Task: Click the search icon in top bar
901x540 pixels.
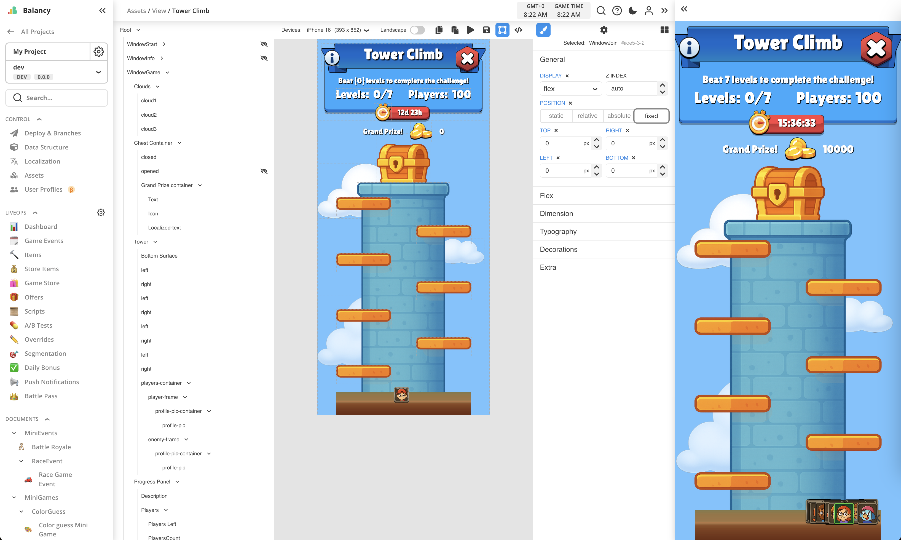Action: pos(601,10)
